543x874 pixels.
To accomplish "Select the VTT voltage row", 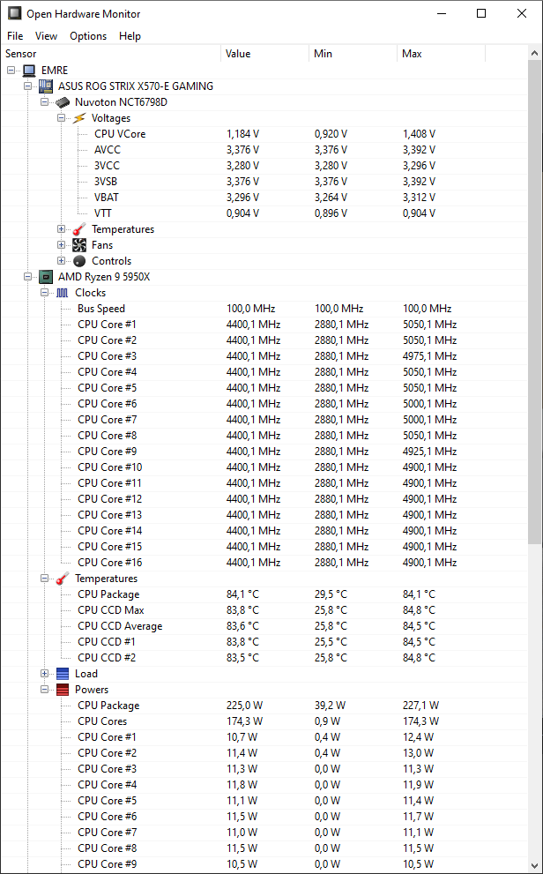I will click(264, 213).
